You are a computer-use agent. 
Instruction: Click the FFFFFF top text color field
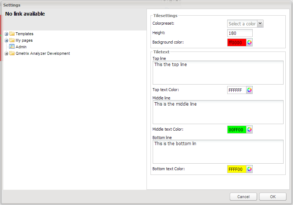(x=237, y=90)
